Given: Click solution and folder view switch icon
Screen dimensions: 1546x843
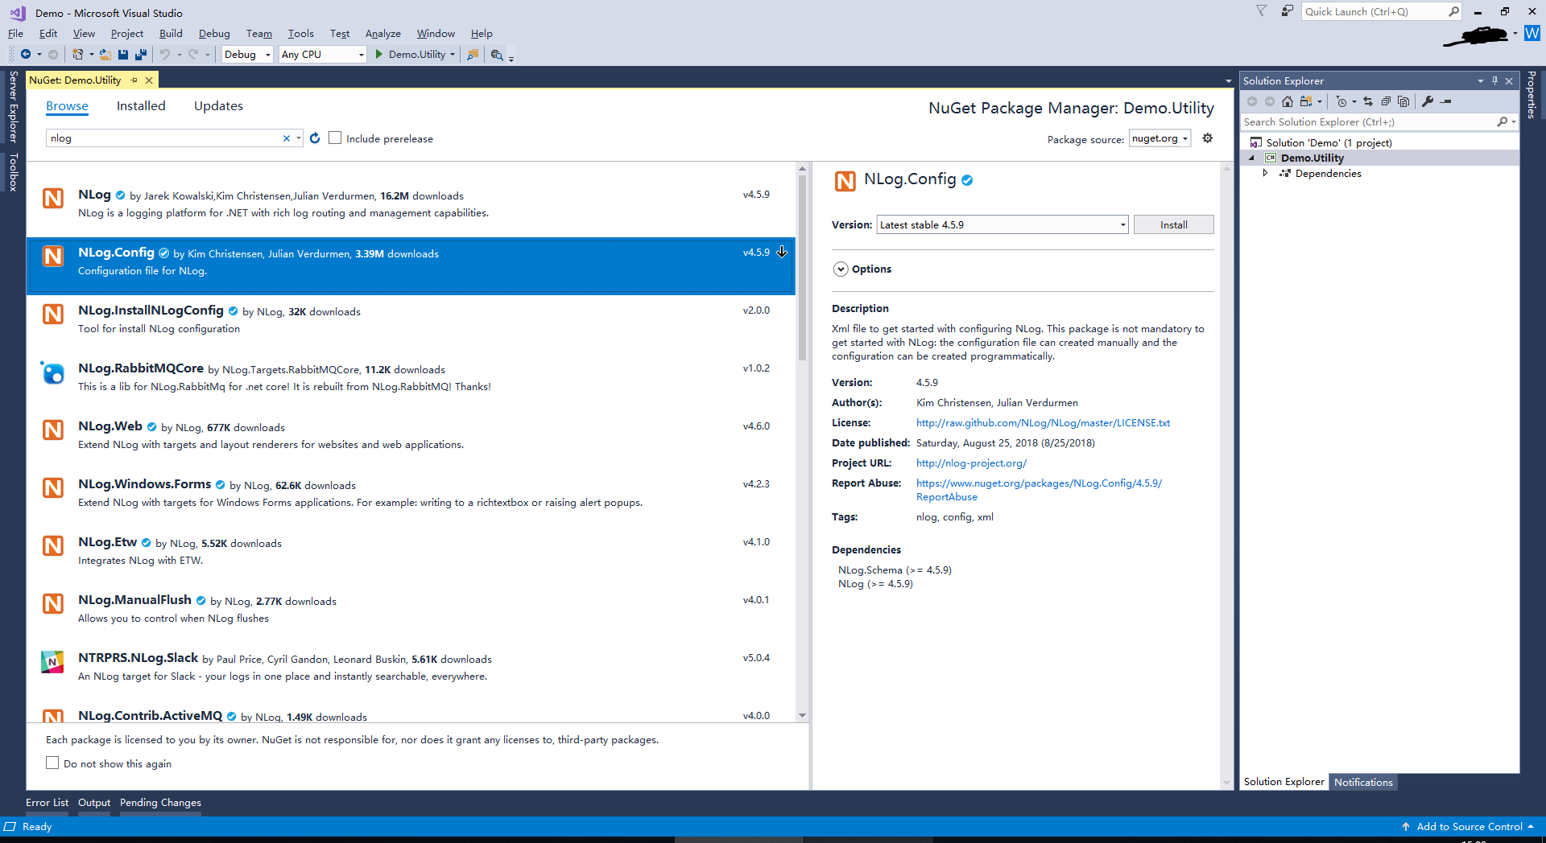Looking at the screenshot, I should (1306, 101).
